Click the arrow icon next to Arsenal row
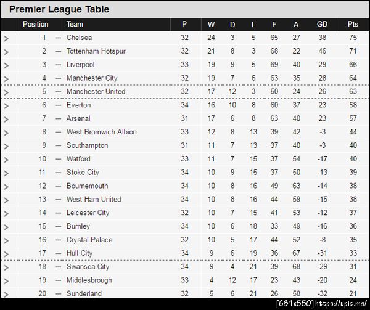 coord(7,119)
